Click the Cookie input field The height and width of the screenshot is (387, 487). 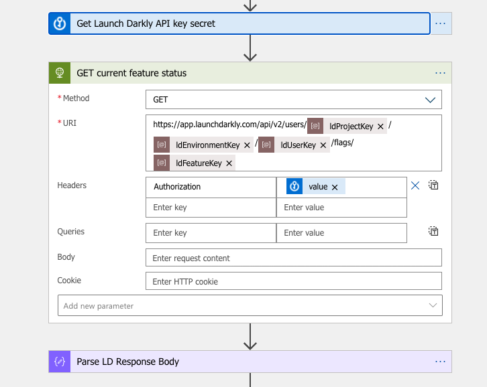click(x=294, y=281)
